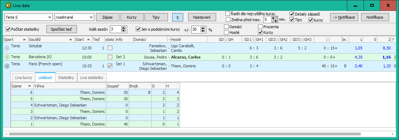399x140 pixels.
Task: Open Nastavení settings
Action: (x=202, y=18)
